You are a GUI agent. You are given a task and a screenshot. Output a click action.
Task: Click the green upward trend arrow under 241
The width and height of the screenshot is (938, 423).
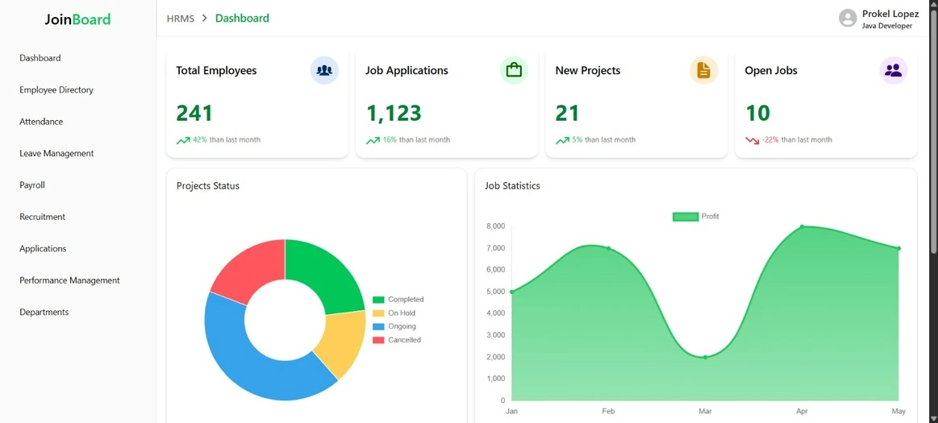pos(183,140)
